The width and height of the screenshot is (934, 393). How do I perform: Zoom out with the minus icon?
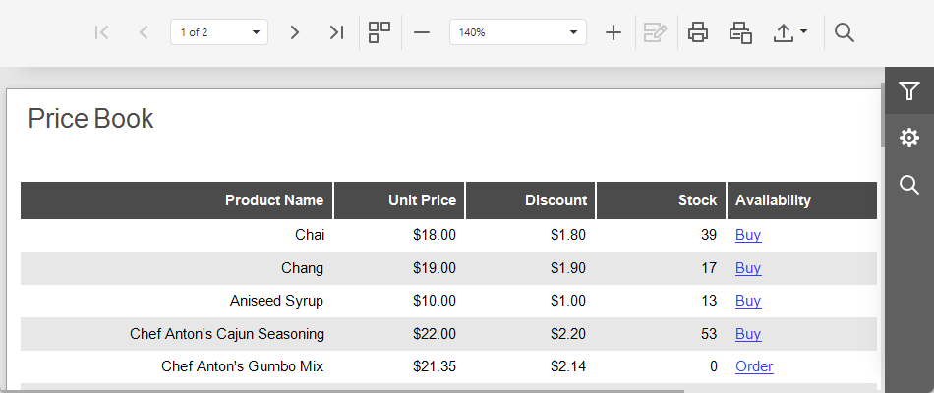422,32
